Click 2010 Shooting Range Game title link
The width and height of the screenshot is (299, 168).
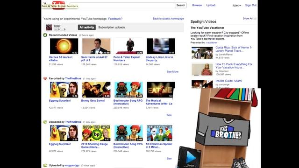[x=94, y=146]
